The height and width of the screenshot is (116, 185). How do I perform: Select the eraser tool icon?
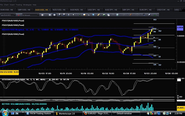[149, 15]
